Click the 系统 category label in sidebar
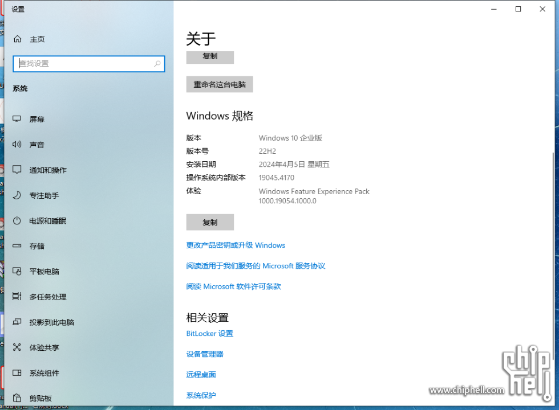The image size is (559, 410). [20, 88]
